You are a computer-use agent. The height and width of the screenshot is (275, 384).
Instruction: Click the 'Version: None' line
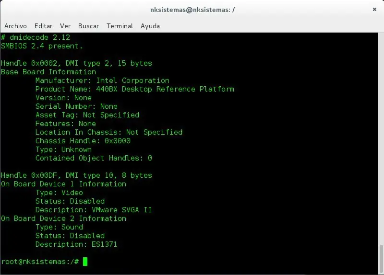pyautogui.click(x=63, y=98)
